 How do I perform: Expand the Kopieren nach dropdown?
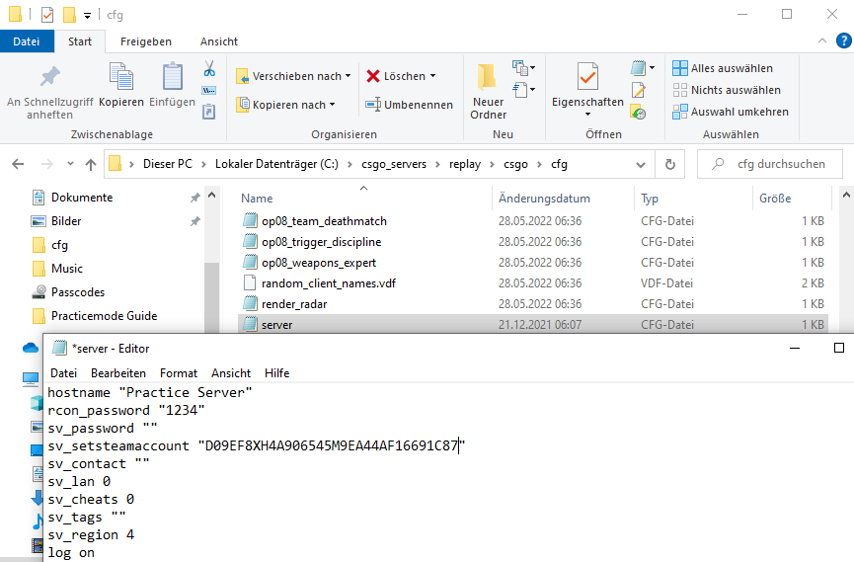coord(333,104)
